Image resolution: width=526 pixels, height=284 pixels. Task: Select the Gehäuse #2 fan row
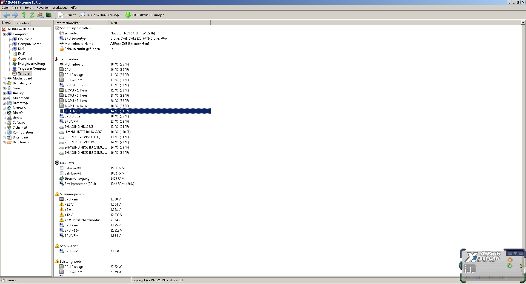coord(135,168)
